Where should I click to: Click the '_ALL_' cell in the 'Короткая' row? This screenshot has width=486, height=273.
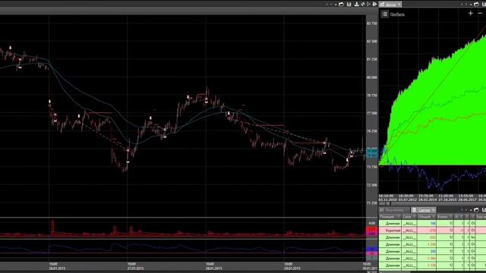point(409,231)
